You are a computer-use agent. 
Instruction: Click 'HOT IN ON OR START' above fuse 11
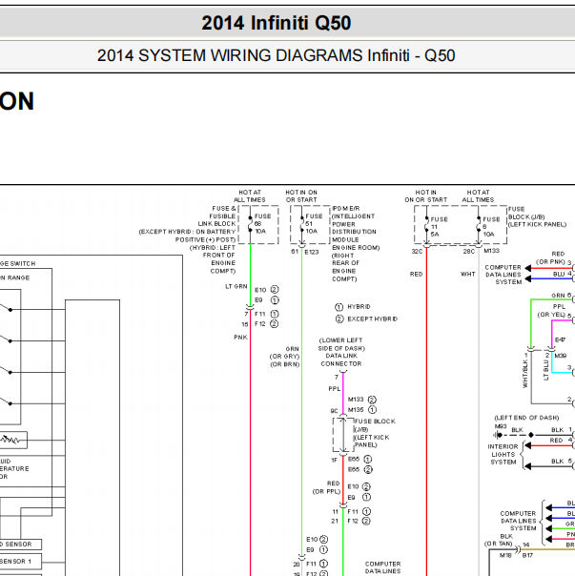click(426, 196)
